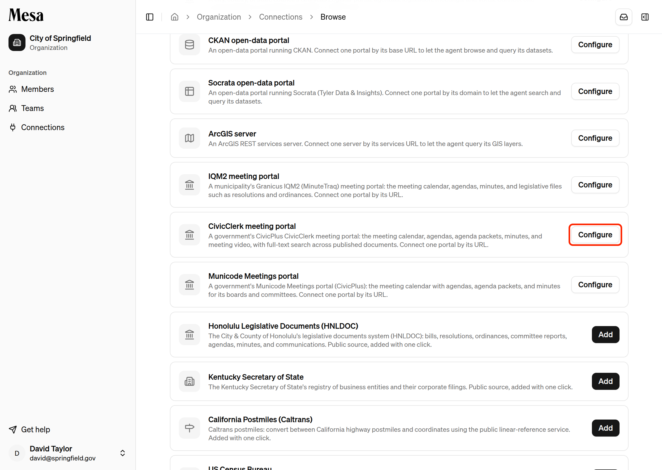Screen dimensions: 662x470
Task: Click the david@springfield.gov email
Action: coord(62,458)
